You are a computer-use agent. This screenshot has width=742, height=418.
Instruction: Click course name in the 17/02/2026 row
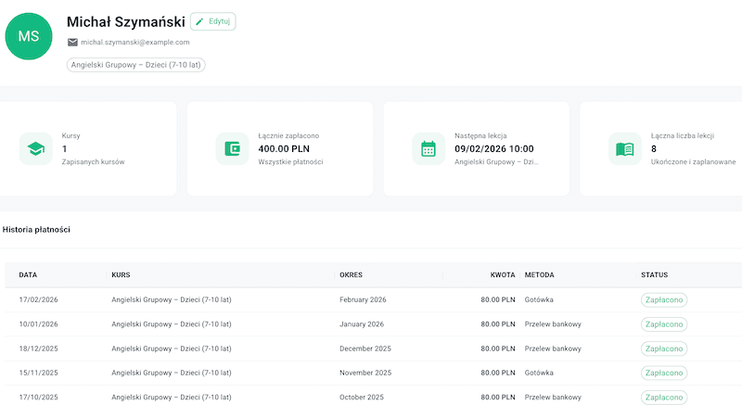[172, 299]
